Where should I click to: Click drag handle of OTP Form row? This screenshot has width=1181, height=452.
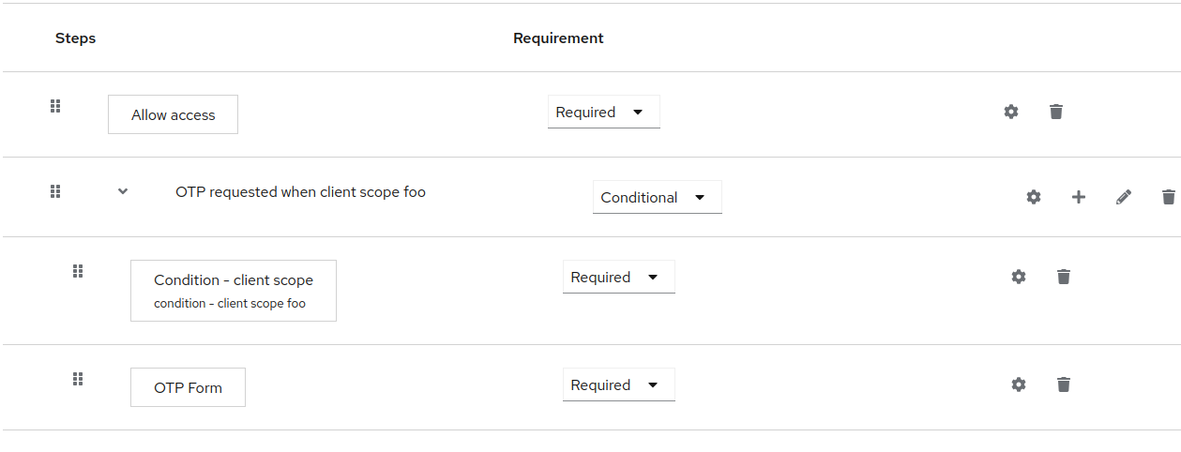pos(78,379)
